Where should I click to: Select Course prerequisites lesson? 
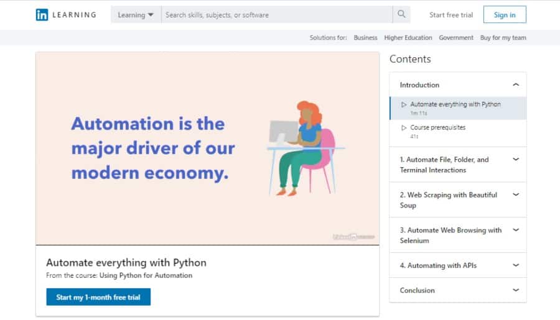pyautogui.click(x=458, y=132)
